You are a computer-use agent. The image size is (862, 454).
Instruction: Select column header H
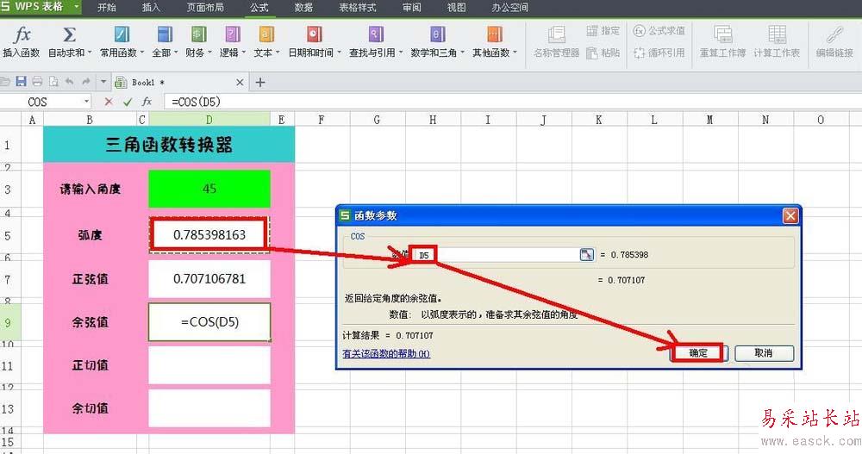point(434,119)
